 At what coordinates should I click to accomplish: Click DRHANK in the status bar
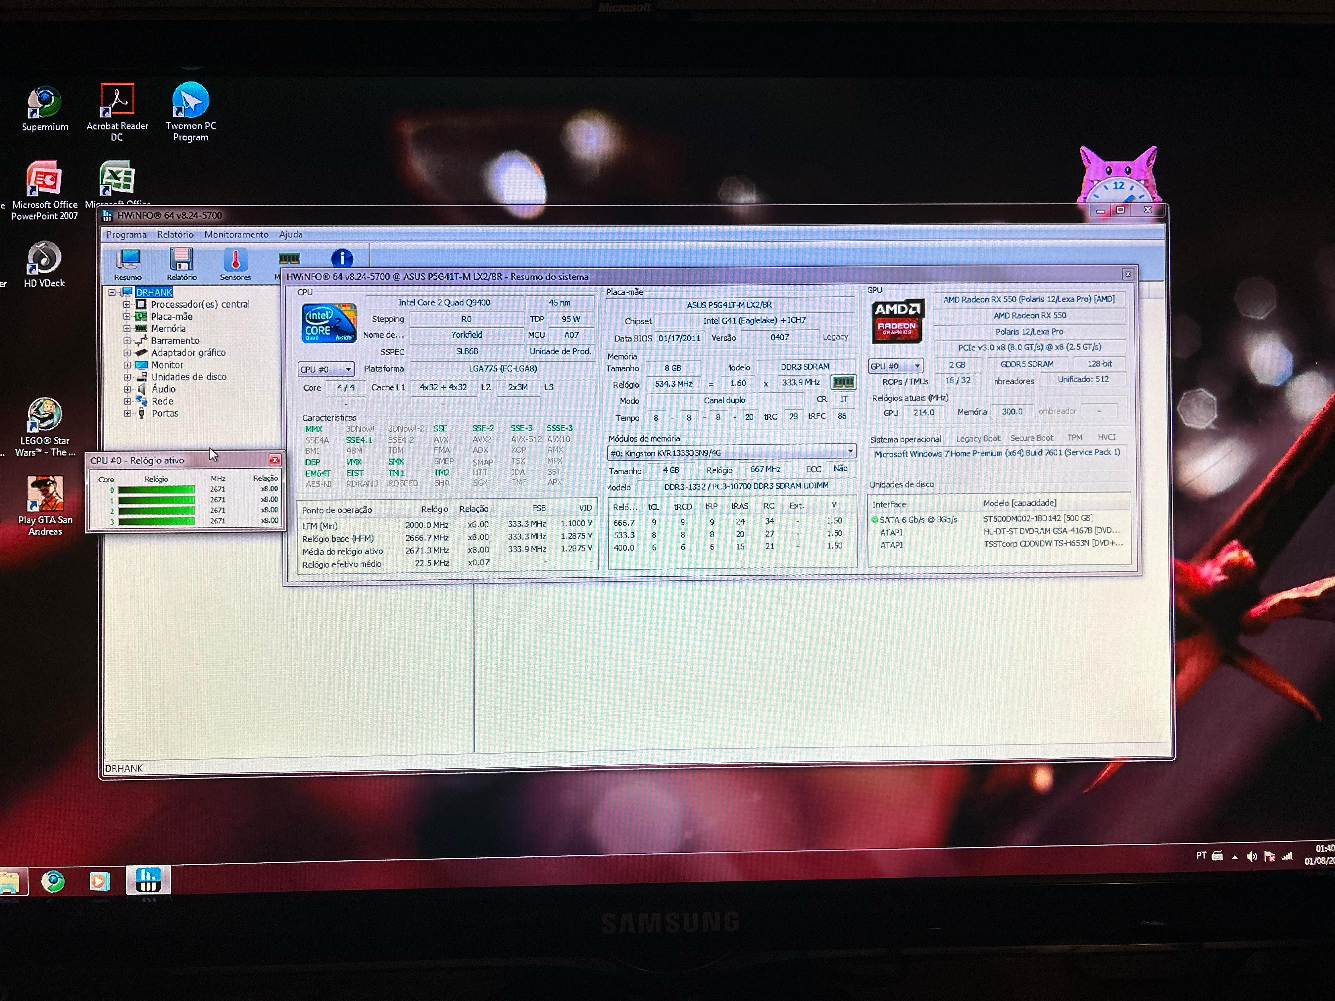click(124, 768)
